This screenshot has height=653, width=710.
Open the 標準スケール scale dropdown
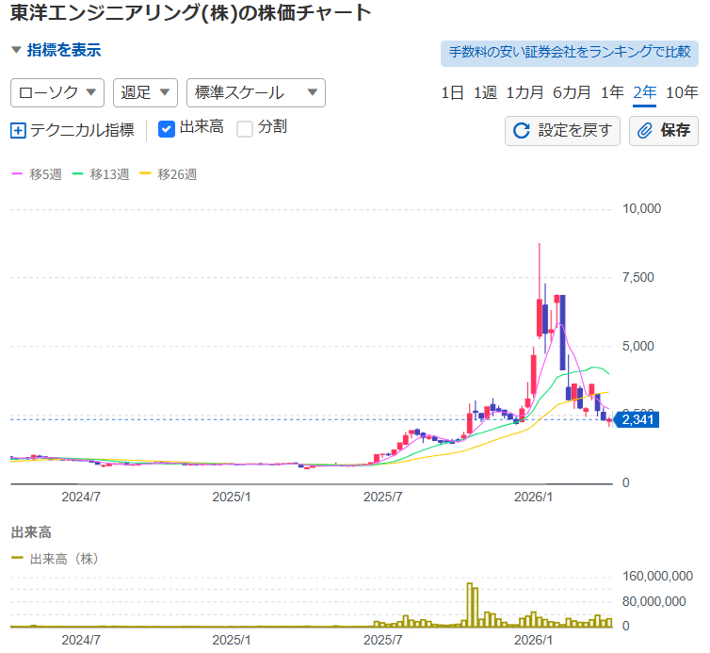[x=256, y=92]
